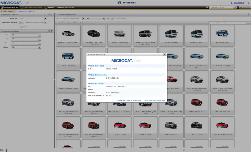Open Aviso sobre derechos de autor link
This screenshot has width=251, height=152.
point(155,100)
